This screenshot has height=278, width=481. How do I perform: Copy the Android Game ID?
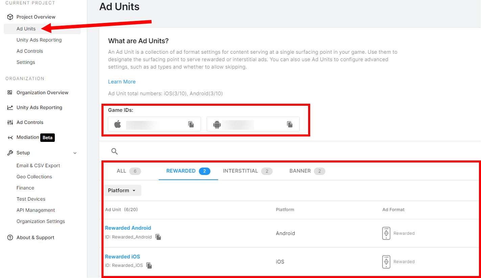pos(290,124)
